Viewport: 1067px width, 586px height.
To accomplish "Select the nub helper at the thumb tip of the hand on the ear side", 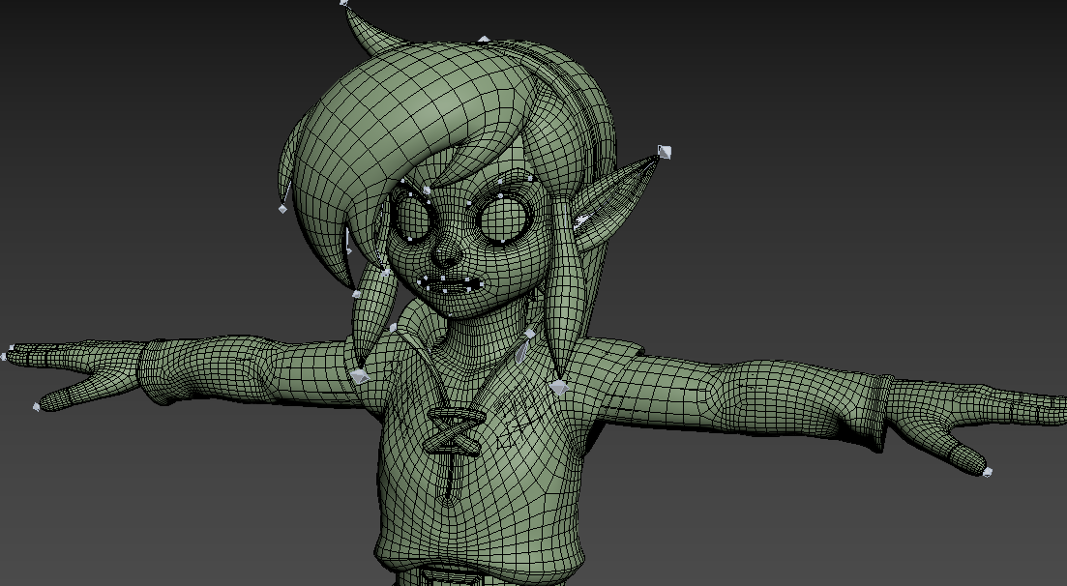I will (x=988, y=472).
